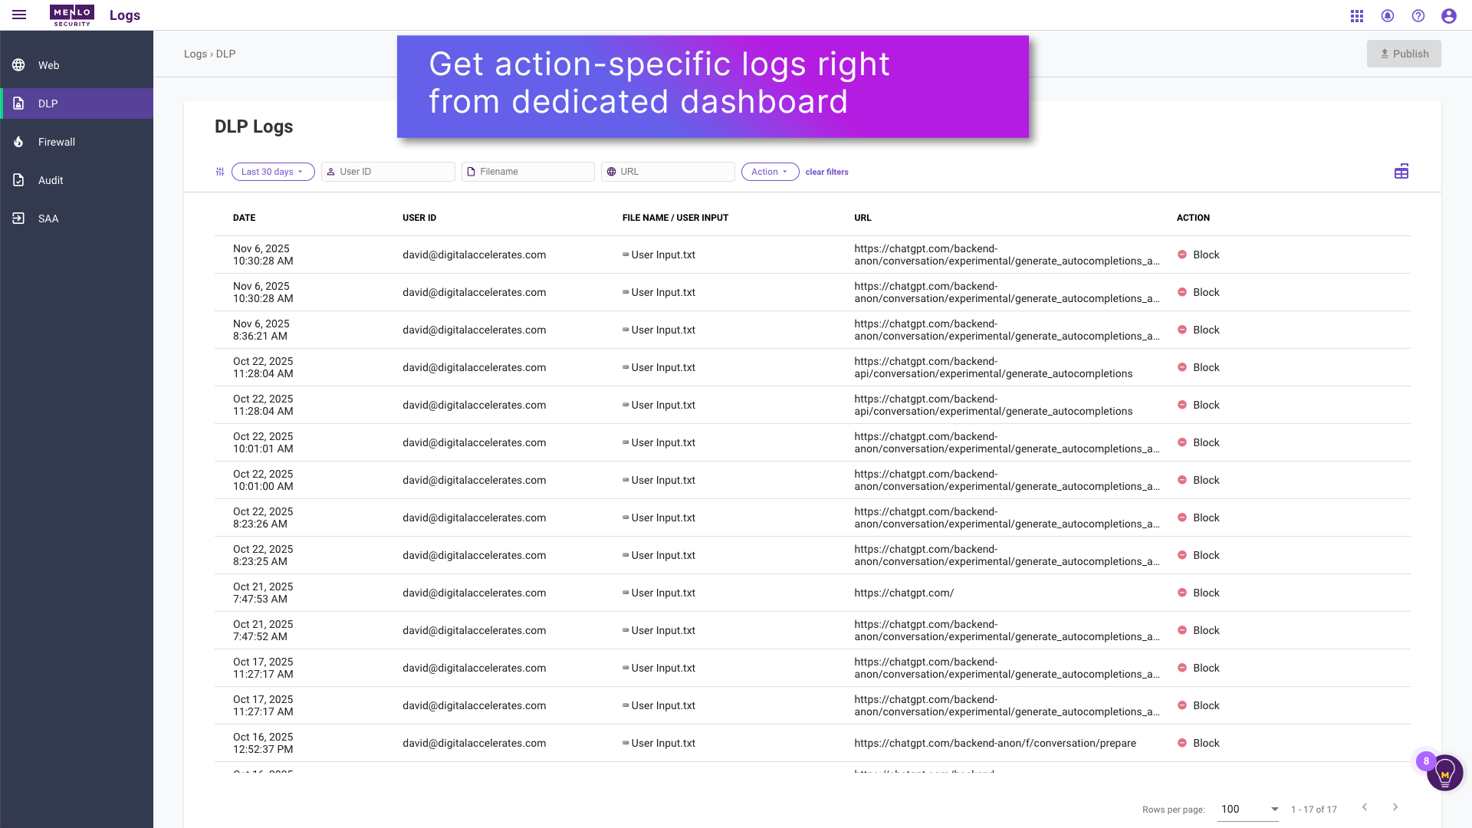Click the Logs breadcrumb link
The width and height of the screenshot is (1472, 828).
pos(195,54)
